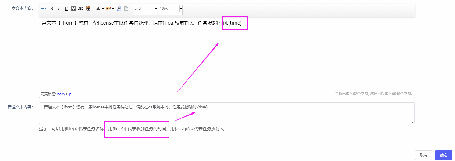Toggle bold formatting
The width and height of the screenshot is (455, 161).
tap(52, 9)
